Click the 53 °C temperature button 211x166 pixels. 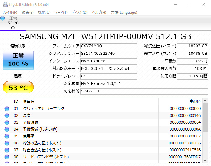[18, 87]
